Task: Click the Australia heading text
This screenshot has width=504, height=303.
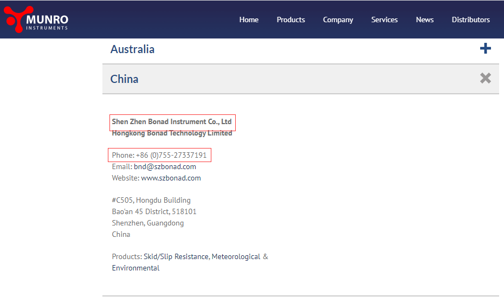Action: pyautogui.click(x=132, y=49)
